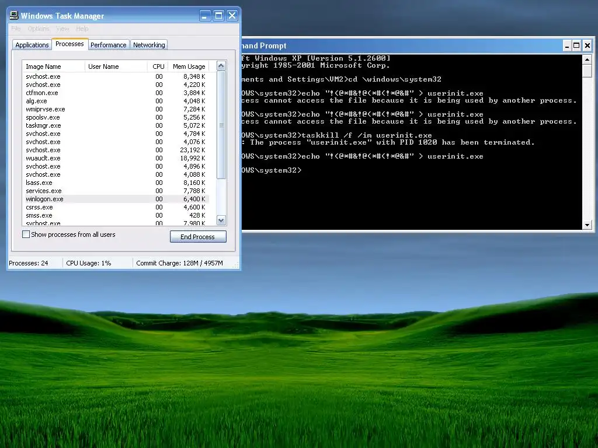598x448 pixels.
Task: Click the process list vertical scrollbar thumb
Action: [x=221, y=125]
